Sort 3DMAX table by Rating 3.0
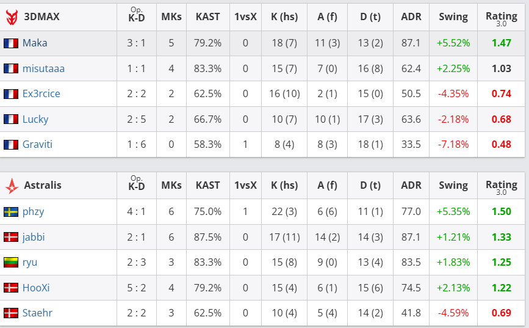 (x=501, y=17)
